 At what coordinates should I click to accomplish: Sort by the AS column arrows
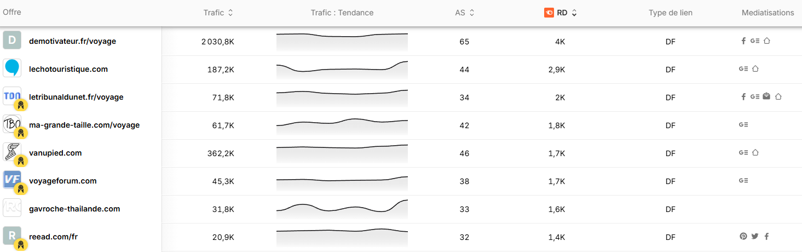coord(472,13)
